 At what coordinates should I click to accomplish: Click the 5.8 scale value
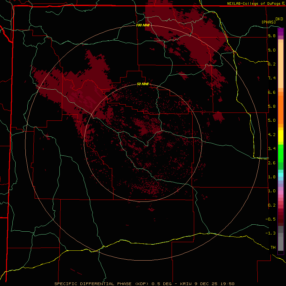tap(272, 106)
